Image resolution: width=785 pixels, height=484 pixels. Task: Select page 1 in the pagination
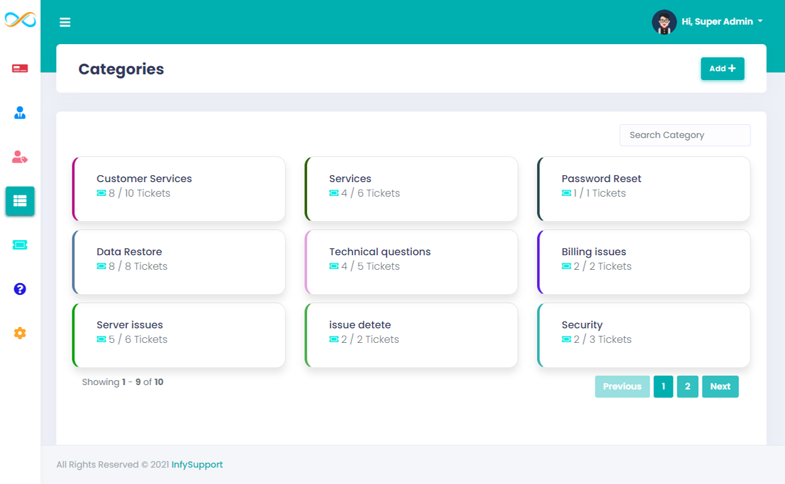click(x=663, y=386)
